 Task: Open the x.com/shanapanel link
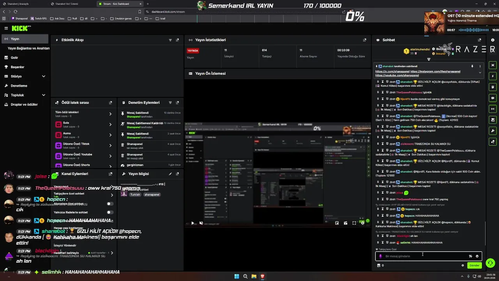pos(392,72)
